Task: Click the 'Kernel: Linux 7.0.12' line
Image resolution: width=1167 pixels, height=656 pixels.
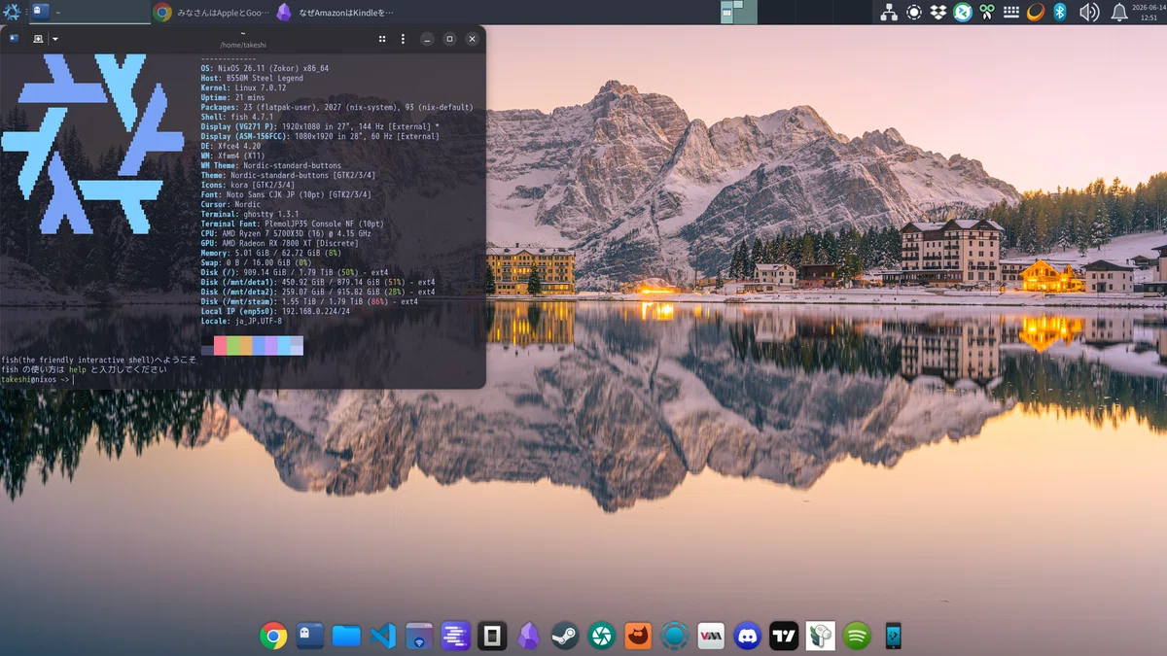Action: (x=243, y=87)
